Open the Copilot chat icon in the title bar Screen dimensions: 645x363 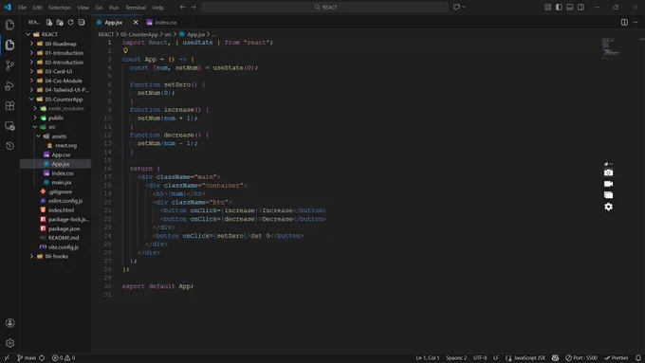pos(456,7)
